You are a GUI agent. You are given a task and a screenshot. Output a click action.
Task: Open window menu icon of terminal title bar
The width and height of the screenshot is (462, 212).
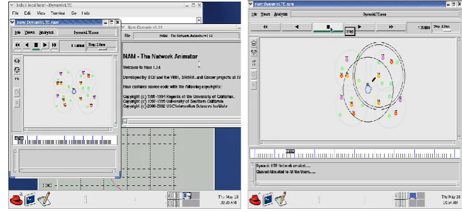12,5
